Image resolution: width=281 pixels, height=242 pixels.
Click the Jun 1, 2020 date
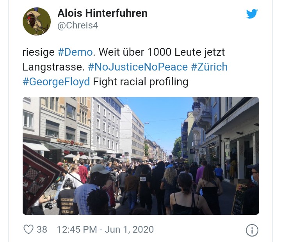[129, 230]
